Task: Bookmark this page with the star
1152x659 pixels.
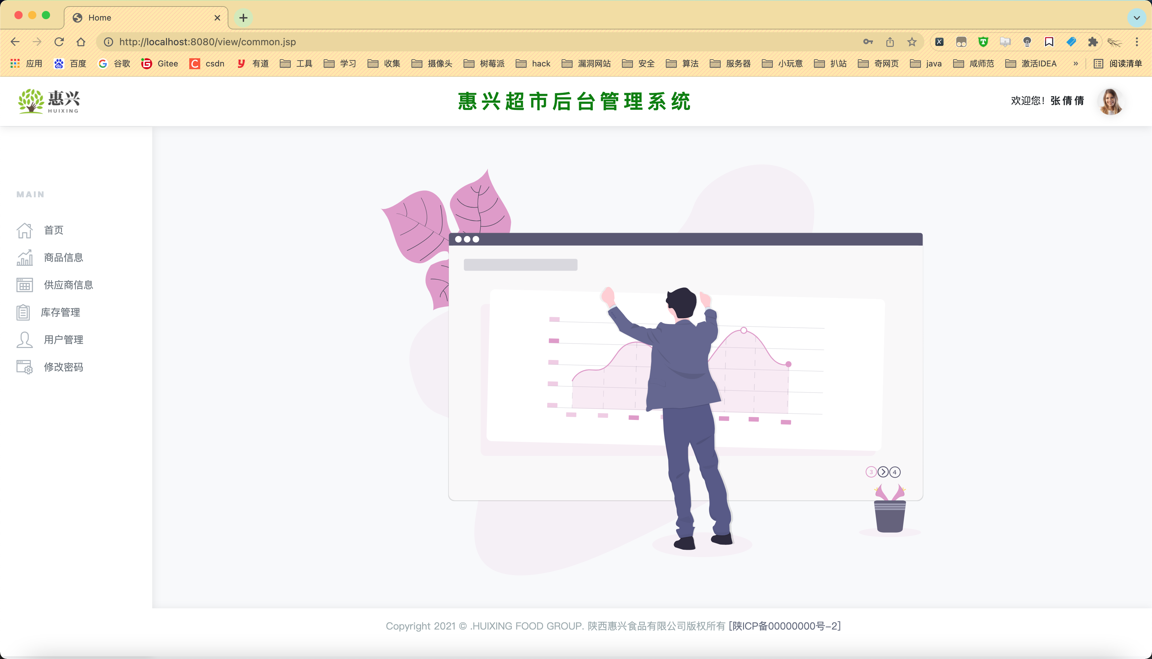Action: (x=912, y=42)
